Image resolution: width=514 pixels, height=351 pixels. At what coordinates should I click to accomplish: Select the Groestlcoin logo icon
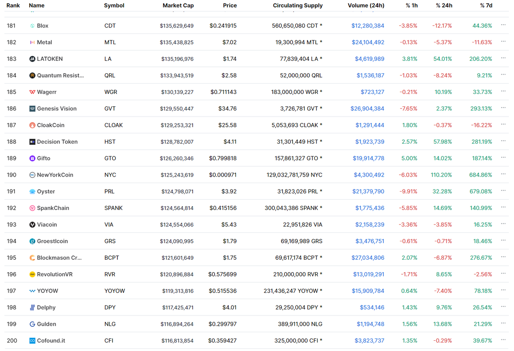pos(32,241)
